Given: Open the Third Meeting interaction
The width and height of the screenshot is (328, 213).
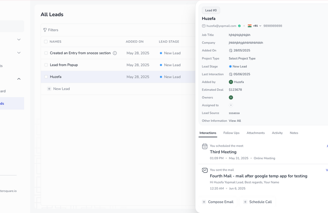Looking at the screenshot, I should click(x=223, y=152).
